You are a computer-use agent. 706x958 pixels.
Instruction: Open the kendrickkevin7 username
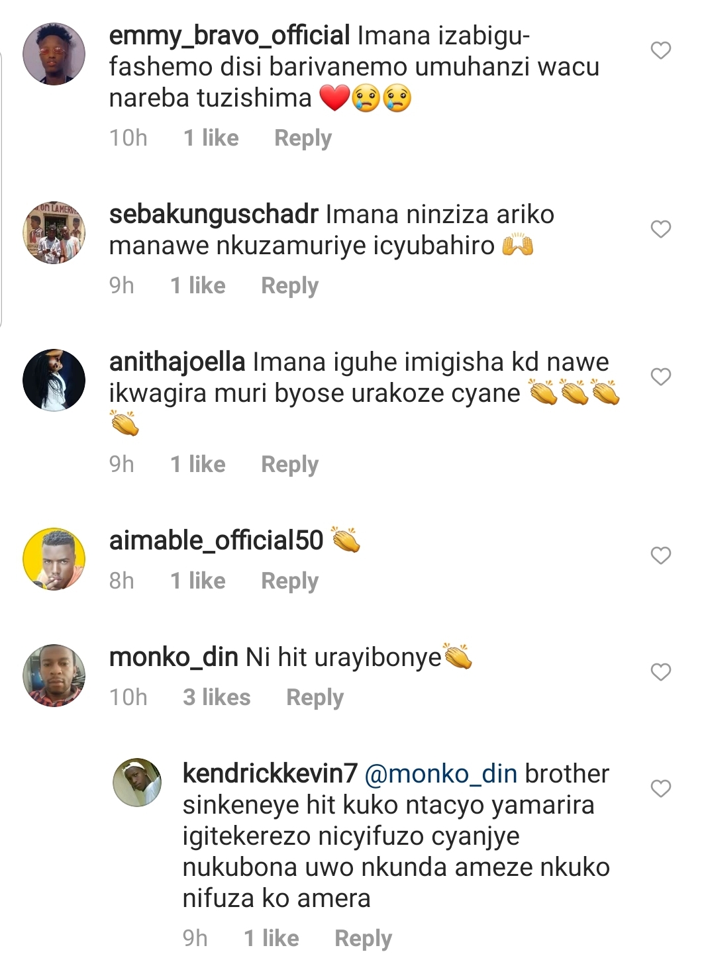point(270,774)
